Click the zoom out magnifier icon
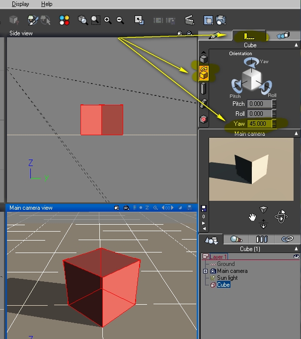Image resolution: width=301 pixels, height=339 pixels. click(120, 20)
